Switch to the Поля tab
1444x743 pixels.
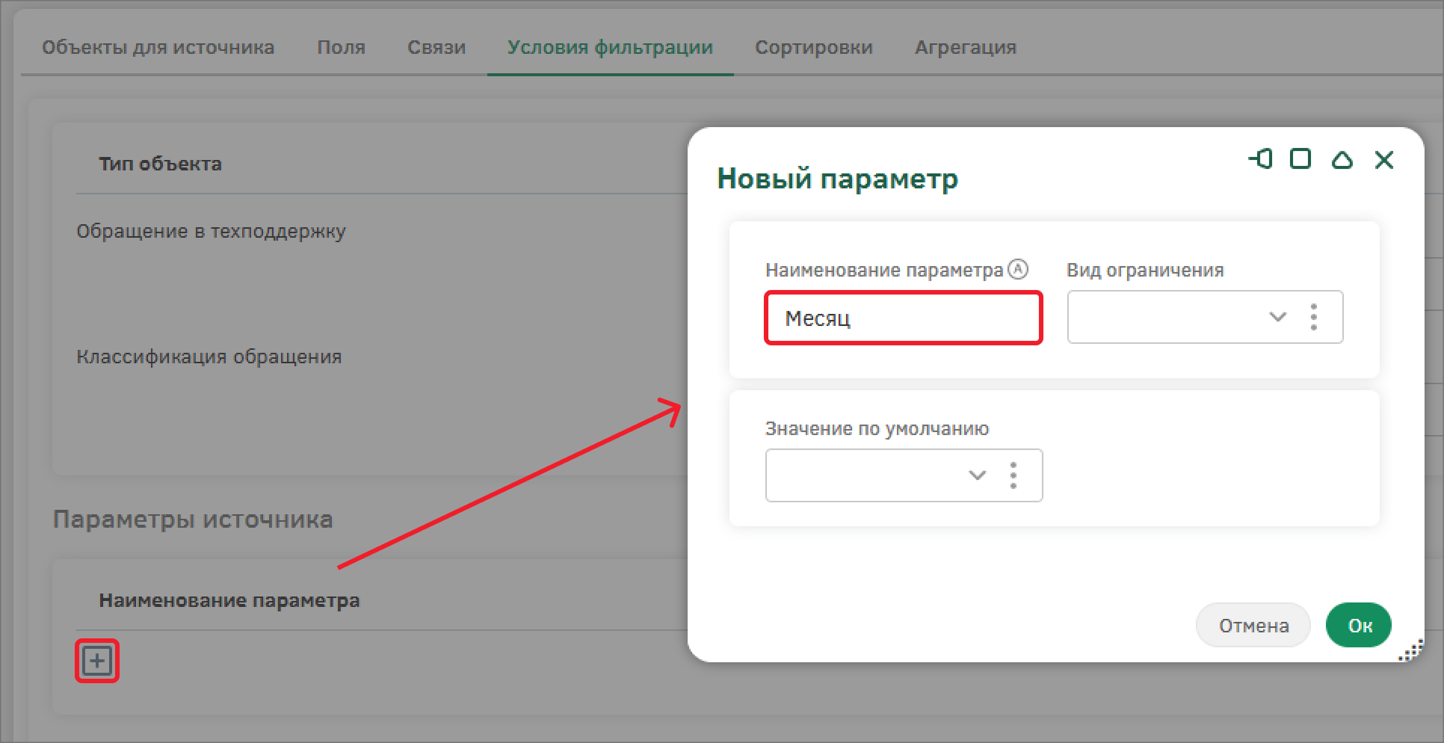[x=341, y=47]
